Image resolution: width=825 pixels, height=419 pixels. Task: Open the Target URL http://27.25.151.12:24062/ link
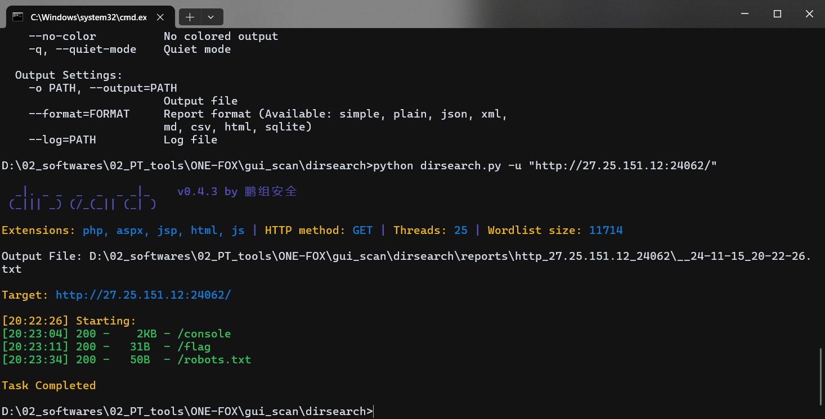[x=144, y=295]
